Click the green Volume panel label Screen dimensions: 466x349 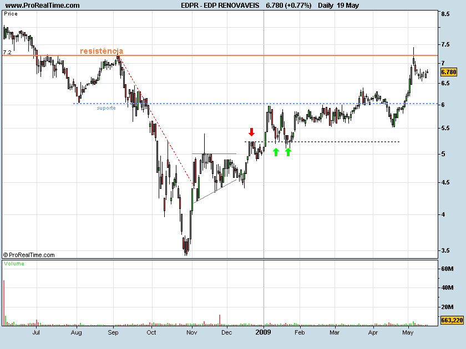tap(14, 264)
